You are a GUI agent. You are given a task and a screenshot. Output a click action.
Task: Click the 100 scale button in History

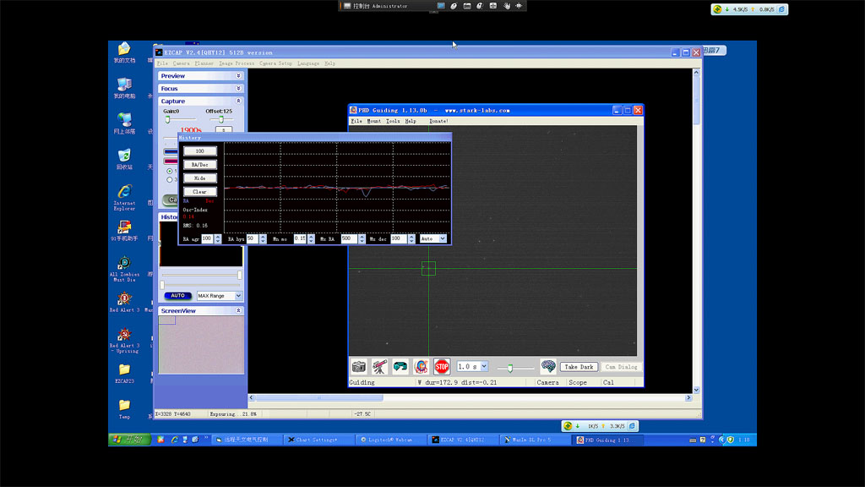pos(199,151)
